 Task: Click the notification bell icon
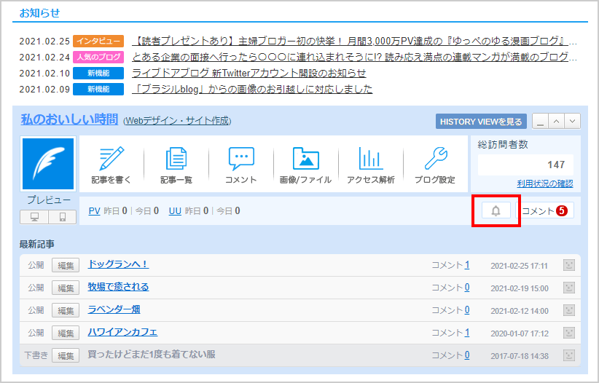(496, 210)
